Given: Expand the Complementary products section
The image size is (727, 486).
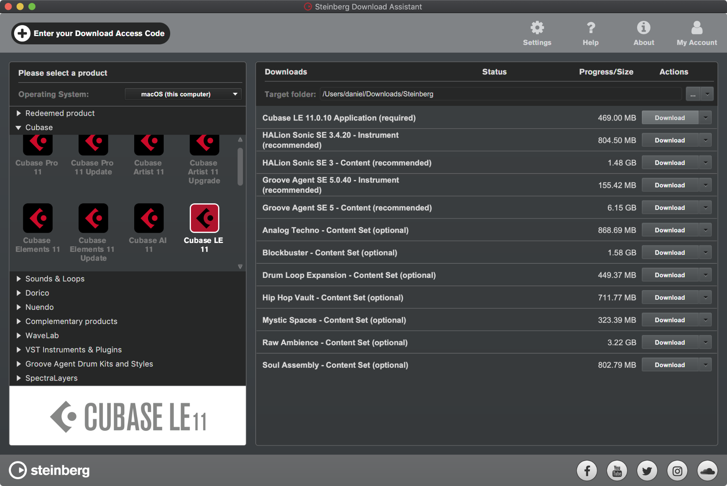Looking at the screenshot, I should click(19, 321).
